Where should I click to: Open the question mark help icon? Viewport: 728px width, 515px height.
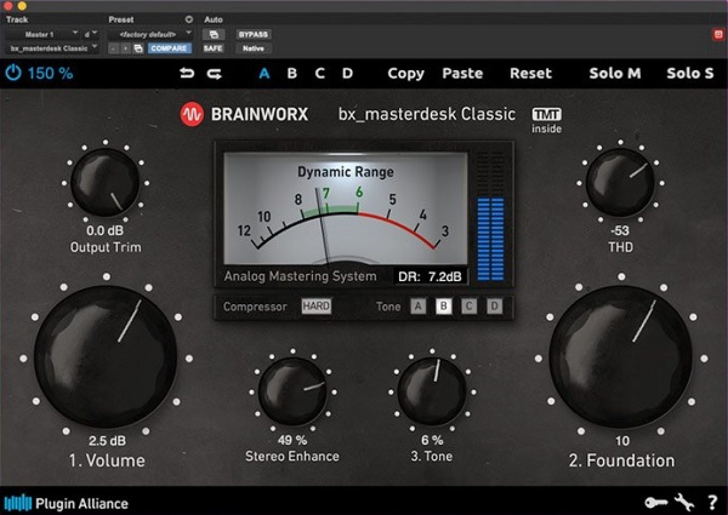coord(712,503)
